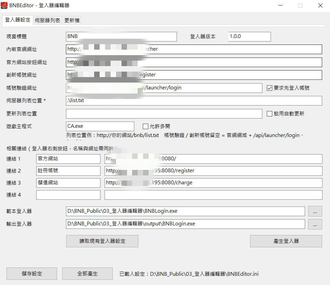Click the 登入器版本 field showing 1.0.0
330x285 pixels.
click(x=250, y=37)
